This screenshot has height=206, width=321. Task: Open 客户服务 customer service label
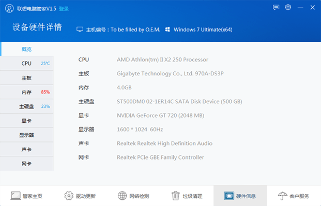[299, 196]
